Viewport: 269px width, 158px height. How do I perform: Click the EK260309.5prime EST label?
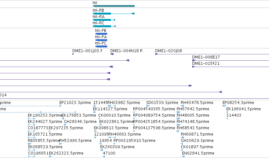tap(117, 147)
